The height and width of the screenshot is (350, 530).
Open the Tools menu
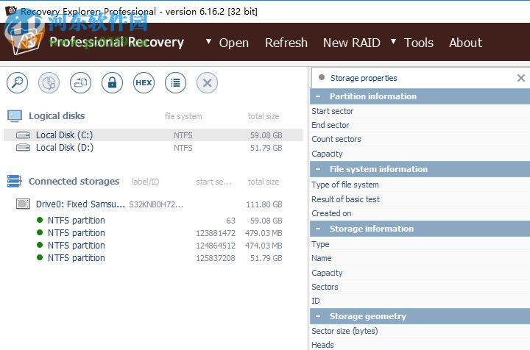(418, 43)
